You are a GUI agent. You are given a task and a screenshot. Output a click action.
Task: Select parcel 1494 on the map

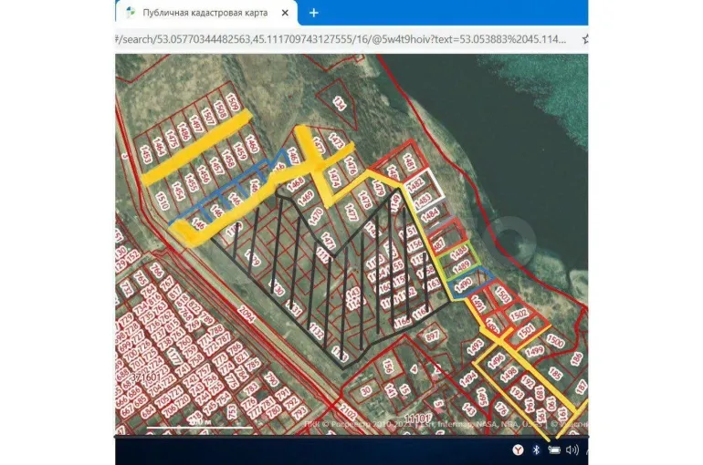click(470, 376)
